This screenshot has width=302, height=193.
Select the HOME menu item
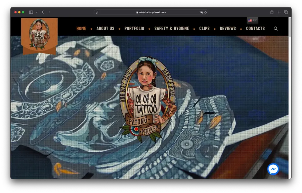[81, 29]
